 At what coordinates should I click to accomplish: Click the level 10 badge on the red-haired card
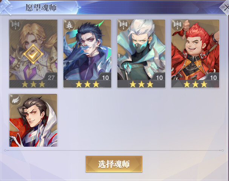[213, 77]
